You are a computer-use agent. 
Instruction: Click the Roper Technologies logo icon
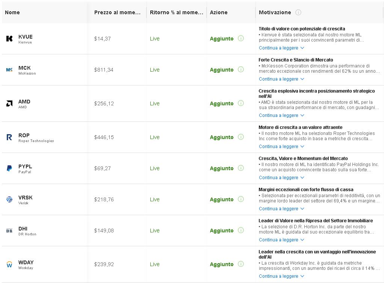click(x=9, y=137)
